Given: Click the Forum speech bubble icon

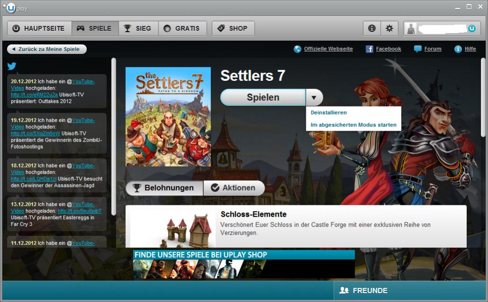Looking at the screenshot, I should (x=418, y=49).
